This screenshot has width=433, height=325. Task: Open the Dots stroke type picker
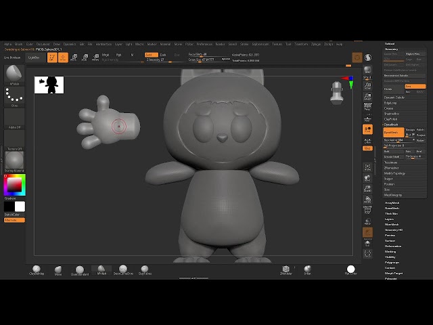tap(14, 95)
